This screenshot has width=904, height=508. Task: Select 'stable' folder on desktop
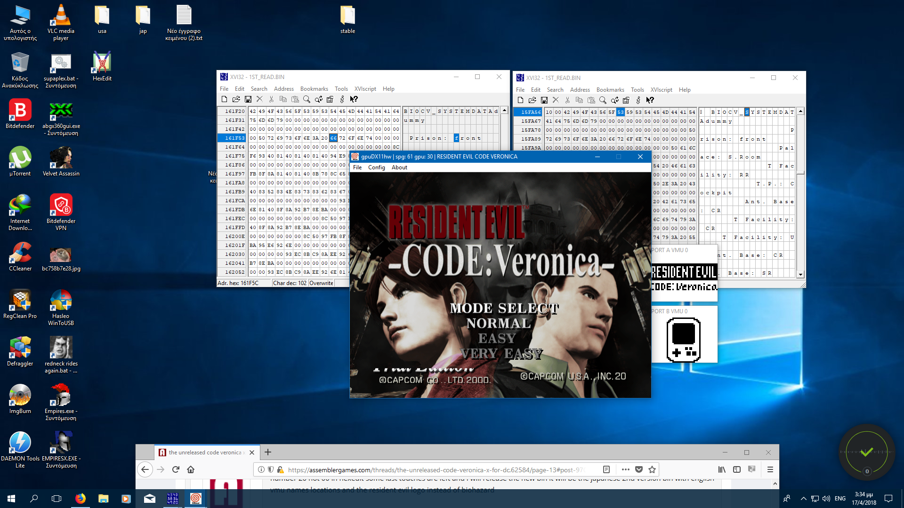point(347,20)
